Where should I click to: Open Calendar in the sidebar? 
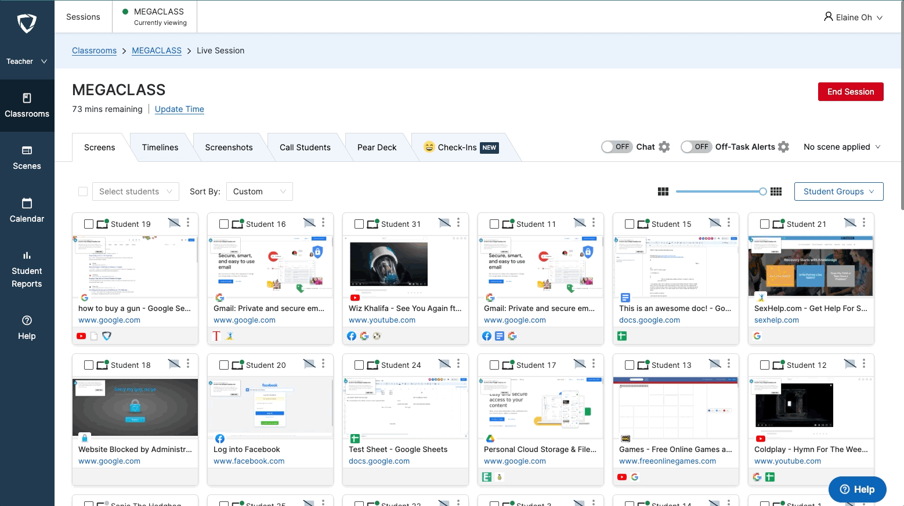tap(27, 211)
